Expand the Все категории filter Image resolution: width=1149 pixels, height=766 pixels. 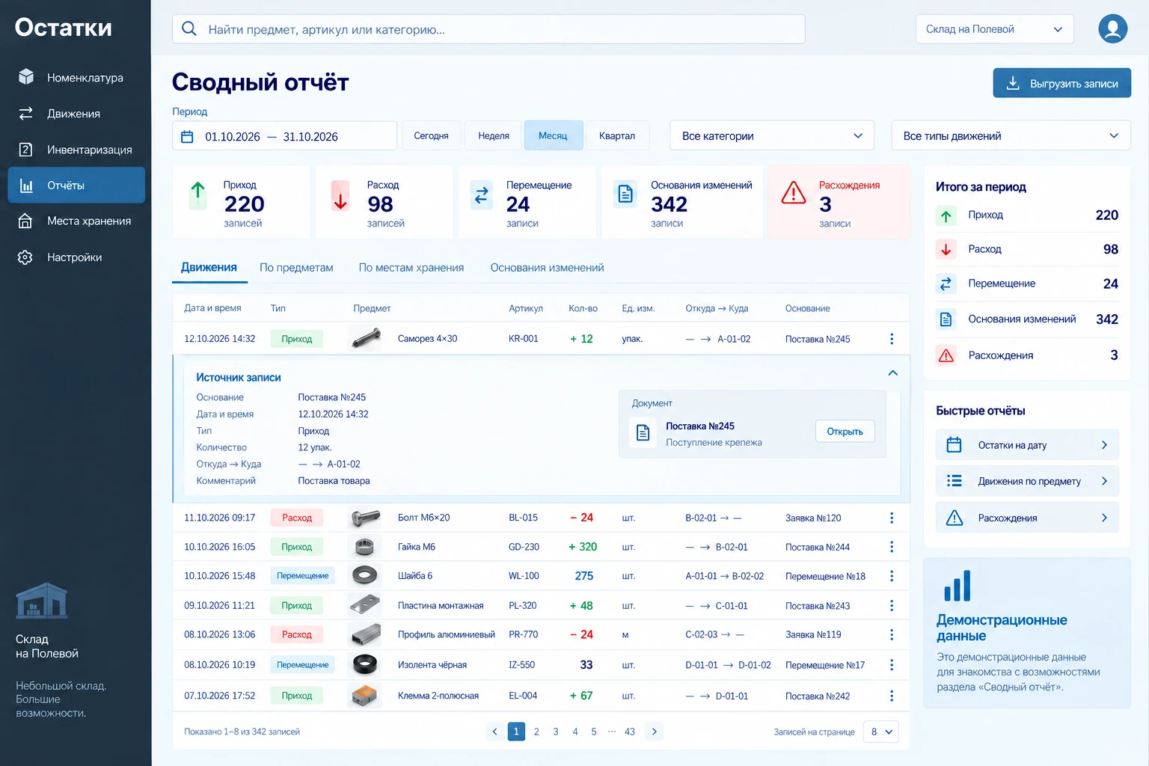(x=772, y=136)
